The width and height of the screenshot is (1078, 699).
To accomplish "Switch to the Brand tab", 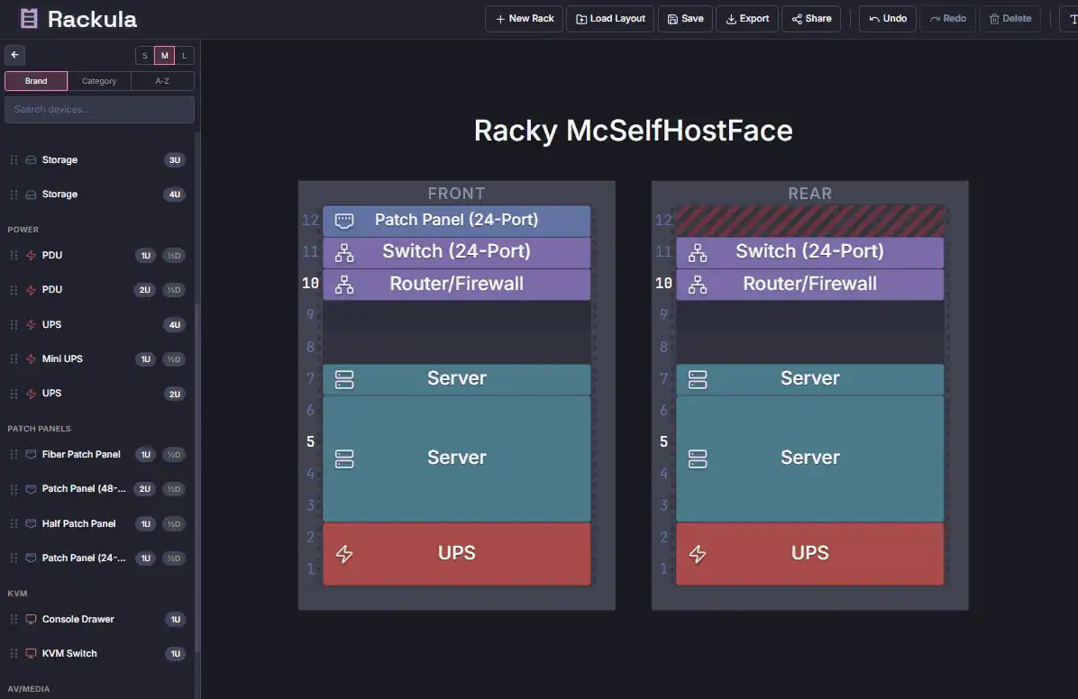I will coord(36,81).
